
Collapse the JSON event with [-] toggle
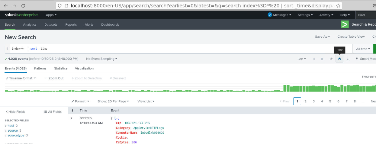pos(116,118)
